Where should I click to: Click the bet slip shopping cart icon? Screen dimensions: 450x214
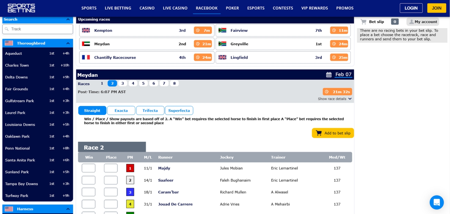[x=363, y=22]
